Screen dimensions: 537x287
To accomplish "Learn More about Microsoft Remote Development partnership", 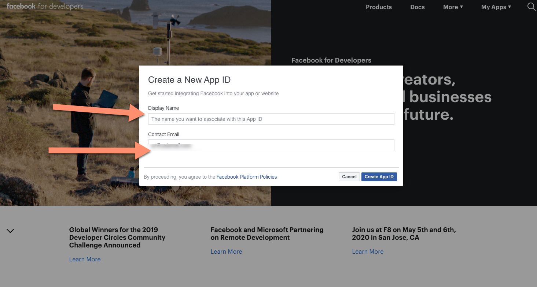I will (x=226, y=251).
